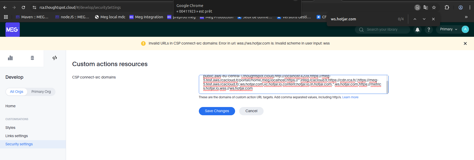Click the ws.hotjar.com find field
The height and width of the screenshot is (160, 474).
coord(362,19)
